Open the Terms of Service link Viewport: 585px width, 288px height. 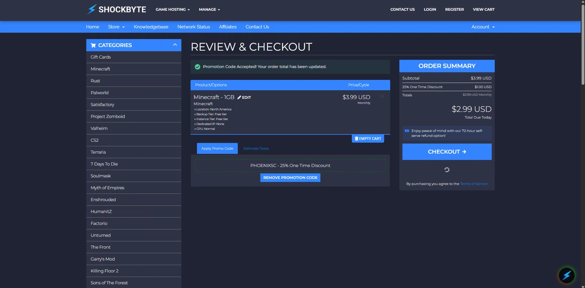(x=474, y=184)
